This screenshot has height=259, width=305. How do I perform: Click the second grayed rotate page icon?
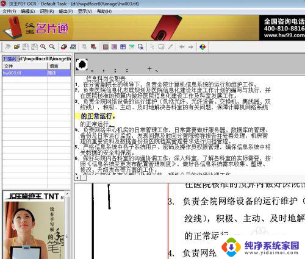(x=34, y=47)
